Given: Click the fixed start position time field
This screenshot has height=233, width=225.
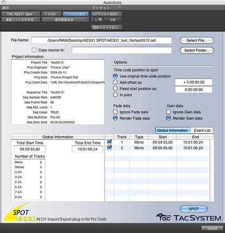Looking at the screenshot, I should (x=193, y=90).
